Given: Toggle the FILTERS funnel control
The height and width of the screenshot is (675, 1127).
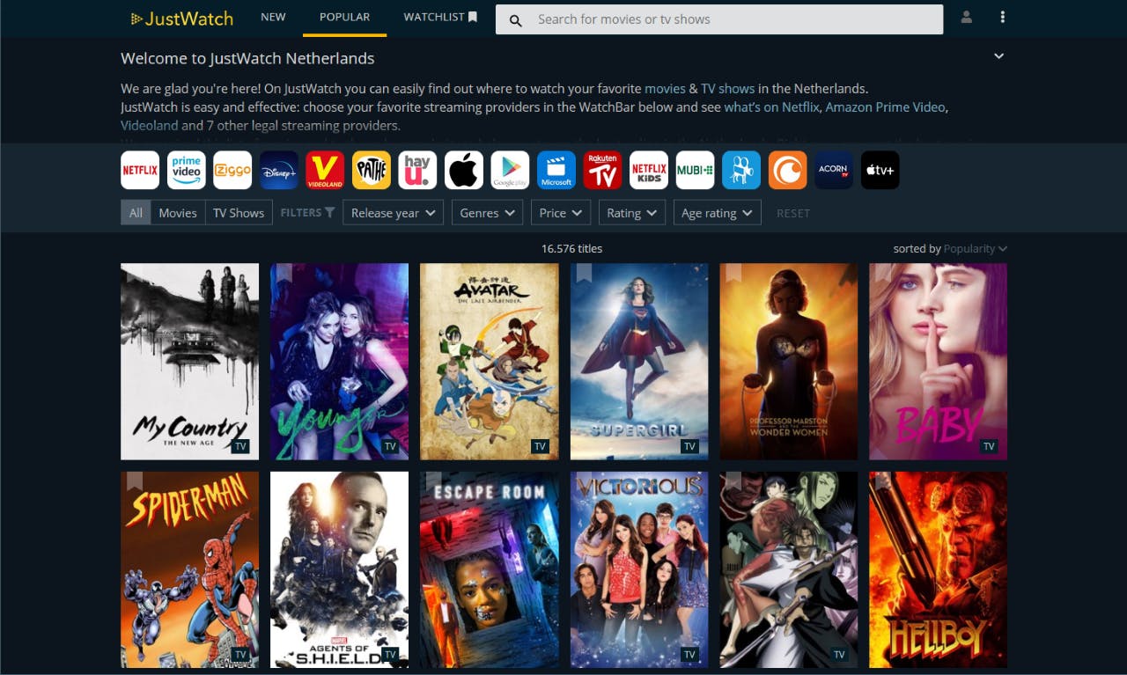Looking at the screenshot, I should 307,213.
